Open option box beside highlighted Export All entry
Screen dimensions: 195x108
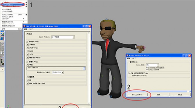(x=26, y=4)
